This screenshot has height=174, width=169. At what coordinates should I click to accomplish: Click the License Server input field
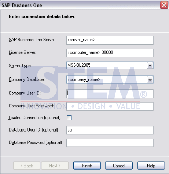(110, 53)
